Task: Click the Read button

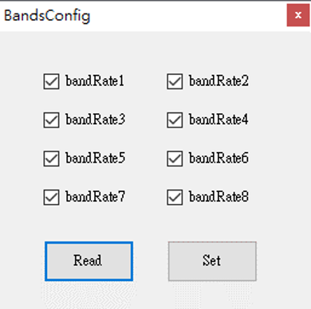Action: 89,261
